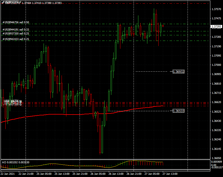Click the 1.37190 price axis value
The height and width of the screenshot is (177, 223).
click(x=217, y=46)
